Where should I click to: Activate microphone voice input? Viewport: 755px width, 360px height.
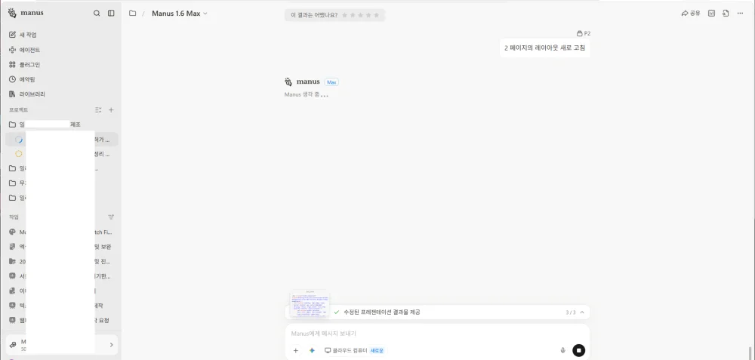point(563,350)
